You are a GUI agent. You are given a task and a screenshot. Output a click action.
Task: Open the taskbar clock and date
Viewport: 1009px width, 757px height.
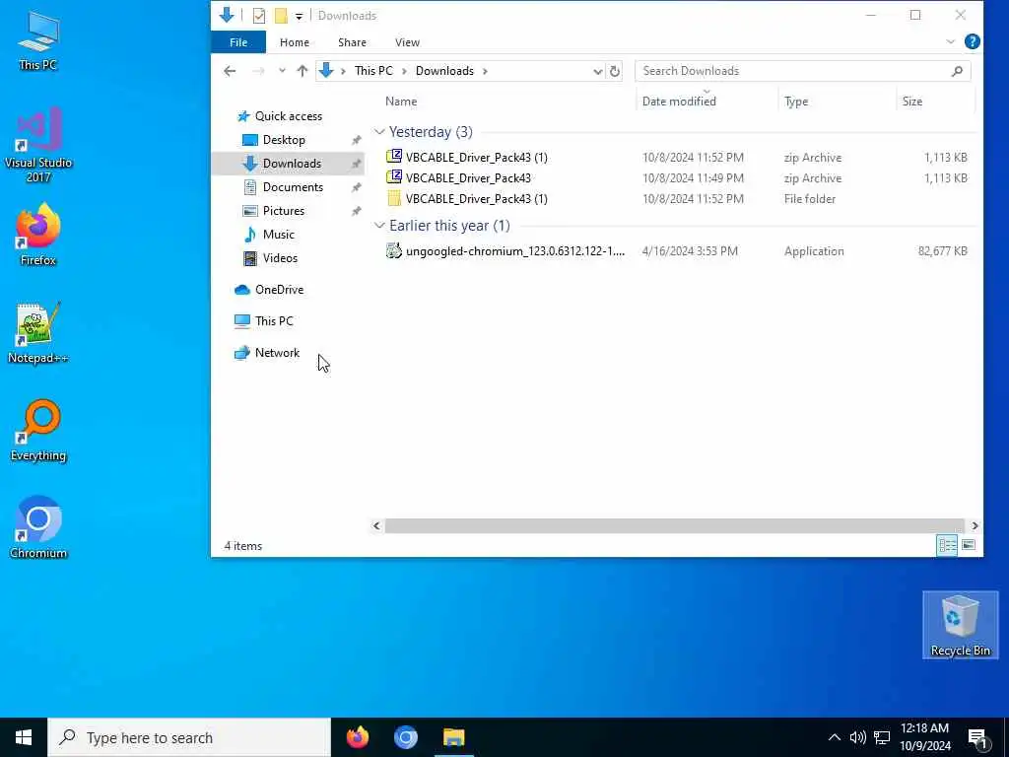[924, 737]
